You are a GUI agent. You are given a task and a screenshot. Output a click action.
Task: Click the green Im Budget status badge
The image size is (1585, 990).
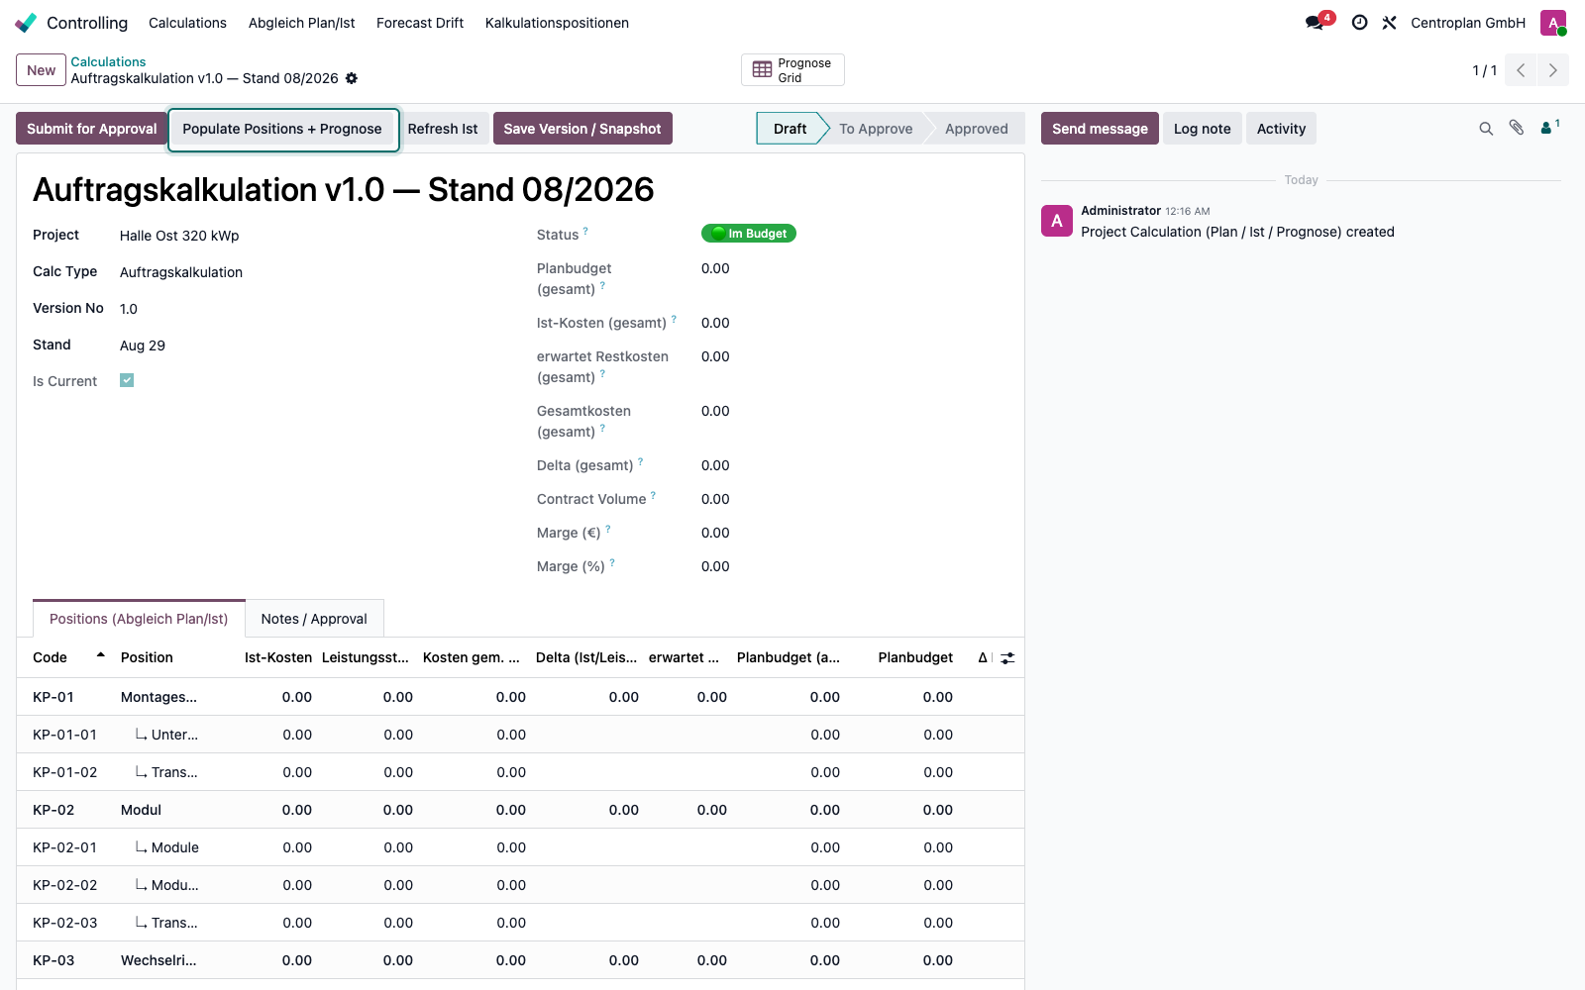[x=749, y=234]
